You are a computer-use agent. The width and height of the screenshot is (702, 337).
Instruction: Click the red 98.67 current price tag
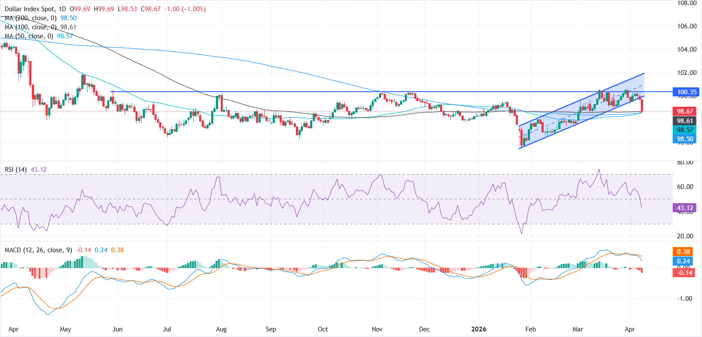point(685,111)
